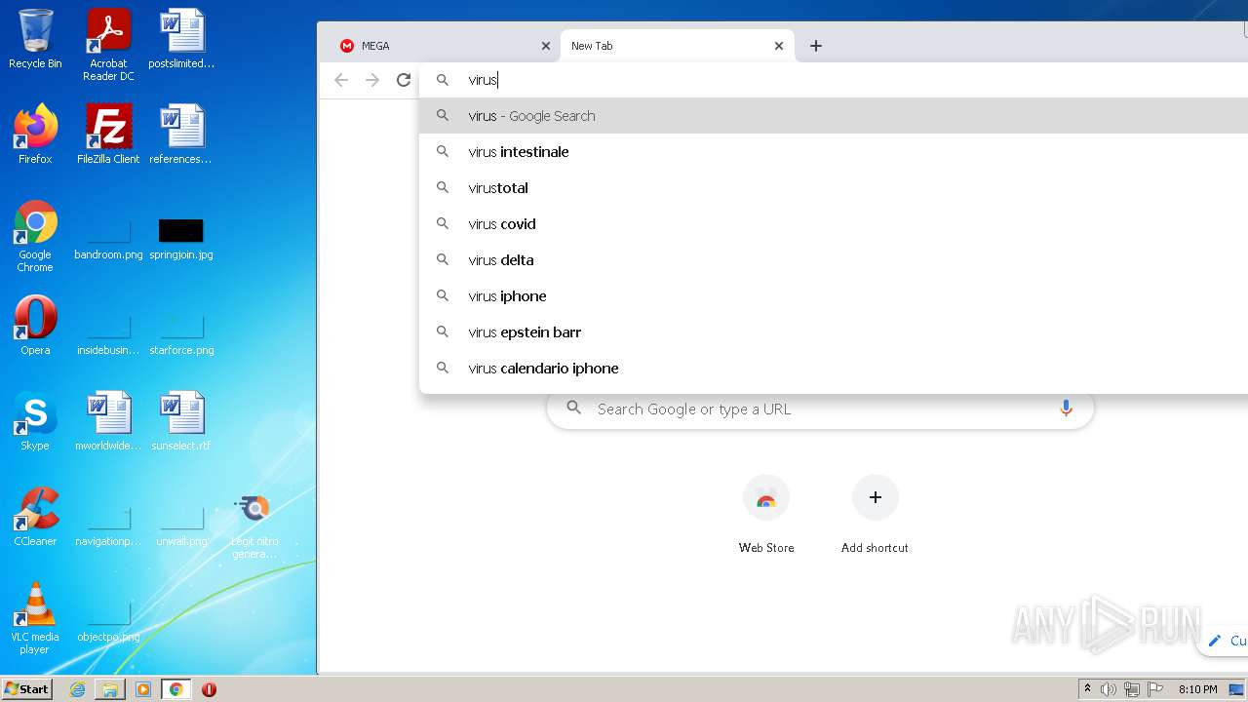Close the New Tab tab
This screenshot has height=702, width=1248.
tap(779, 46)
